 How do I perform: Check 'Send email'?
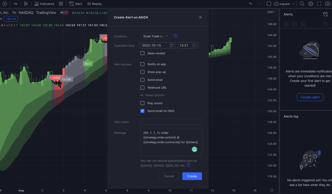coord(142,80)
